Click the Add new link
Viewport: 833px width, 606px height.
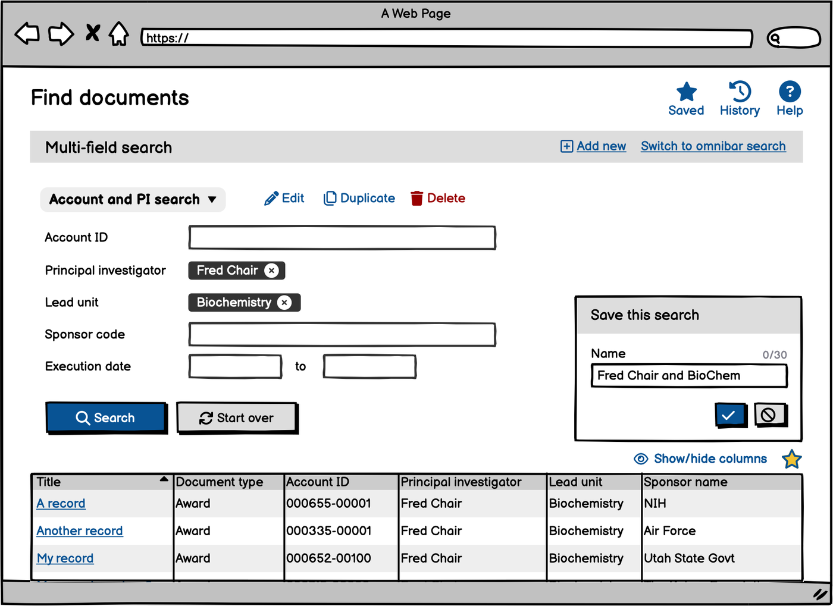click(593, 146)
